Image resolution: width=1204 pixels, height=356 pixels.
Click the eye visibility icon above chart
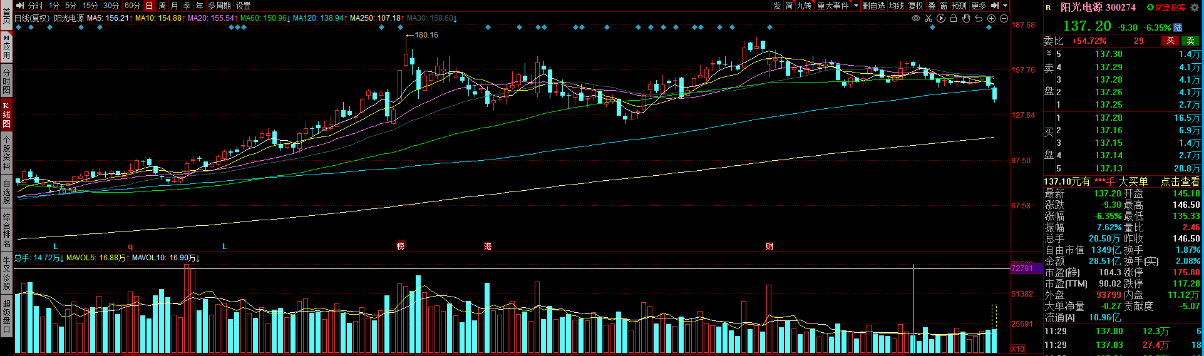(x=916, y=18)
